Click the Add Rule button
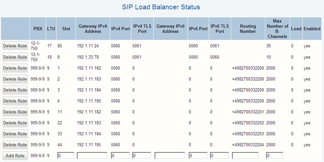The image size is (324, 162). pos(15,156)
